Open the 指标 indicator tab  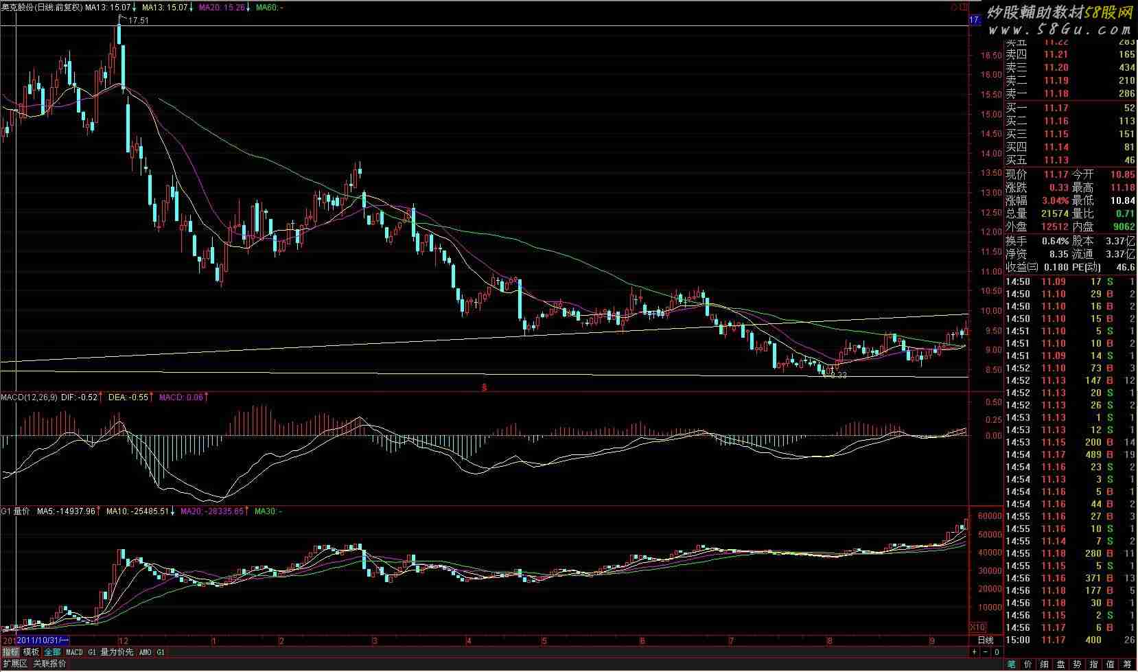pos(10,652)
